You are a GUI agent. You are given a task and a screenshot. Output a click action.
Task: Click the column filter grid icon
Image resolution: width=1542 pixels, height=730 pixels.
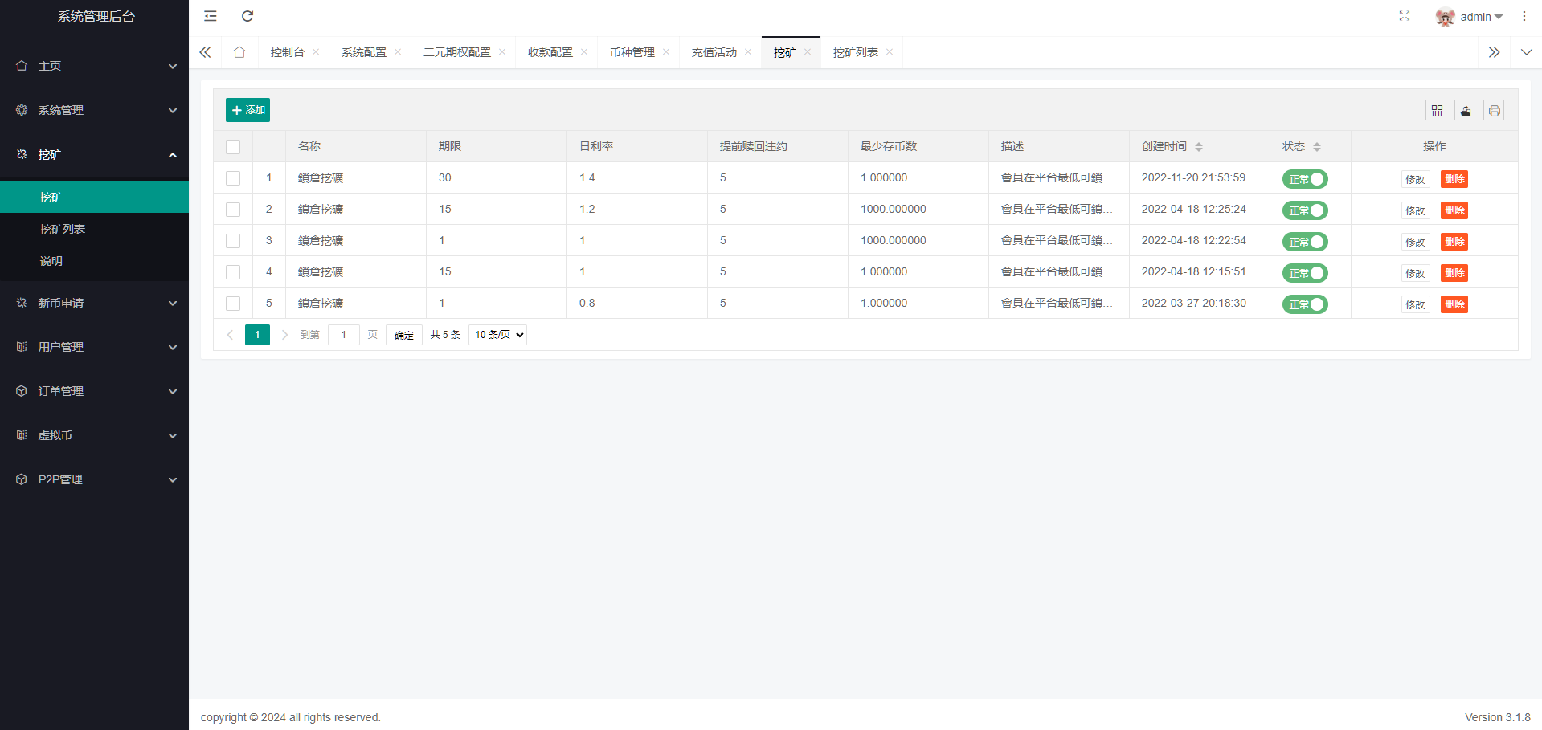1437,111
